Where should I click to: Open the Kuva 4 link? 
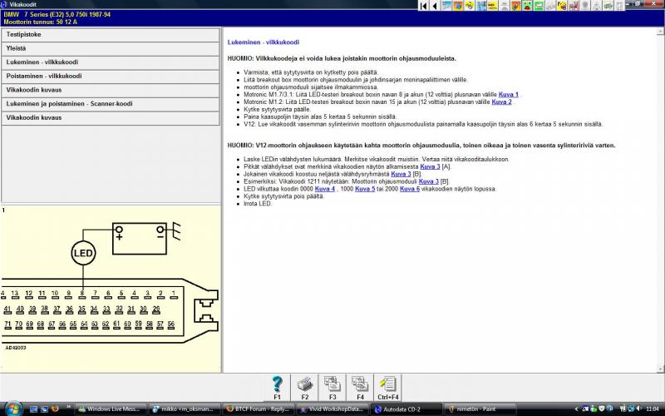[324, 189]
